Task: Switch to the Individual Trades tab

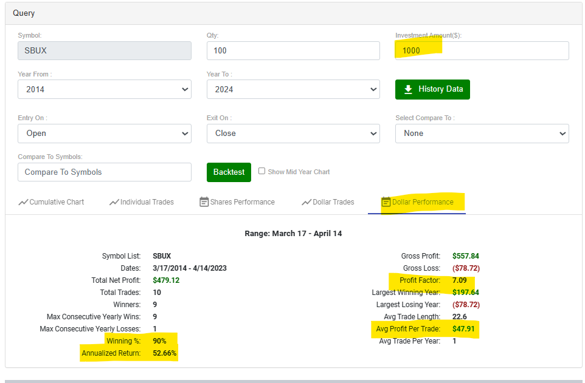Action: pos(142,202)
